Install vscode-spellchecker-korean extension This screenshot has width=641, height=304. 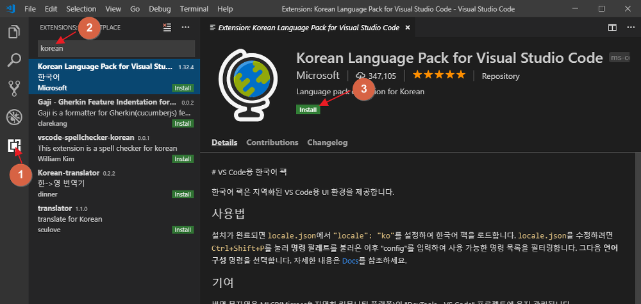(183, 159)
